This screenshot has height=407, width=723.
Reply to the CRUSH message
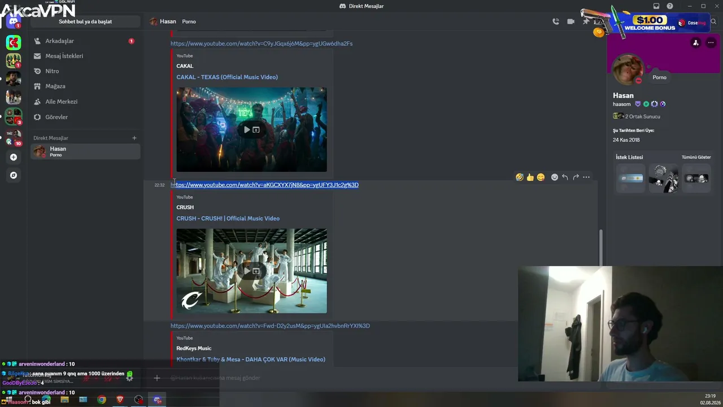[565, 177]
